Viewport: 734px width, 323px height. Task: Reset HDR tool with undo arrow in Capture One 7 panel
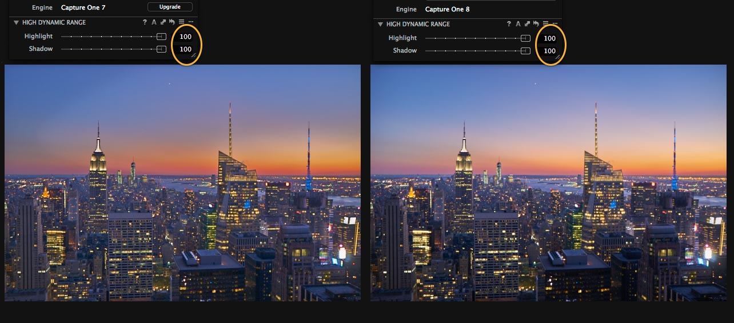click(171, 22)
